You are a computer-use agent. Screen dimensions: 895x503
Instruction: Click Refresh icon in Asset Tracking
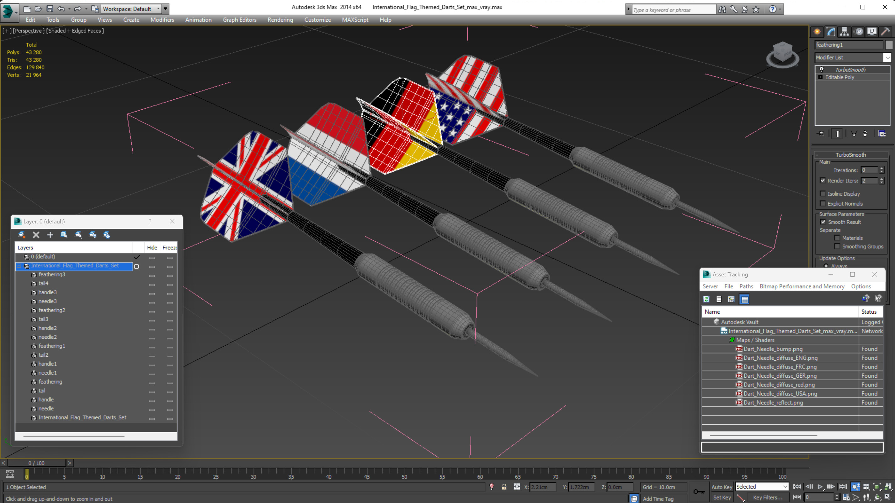[706, 299]
